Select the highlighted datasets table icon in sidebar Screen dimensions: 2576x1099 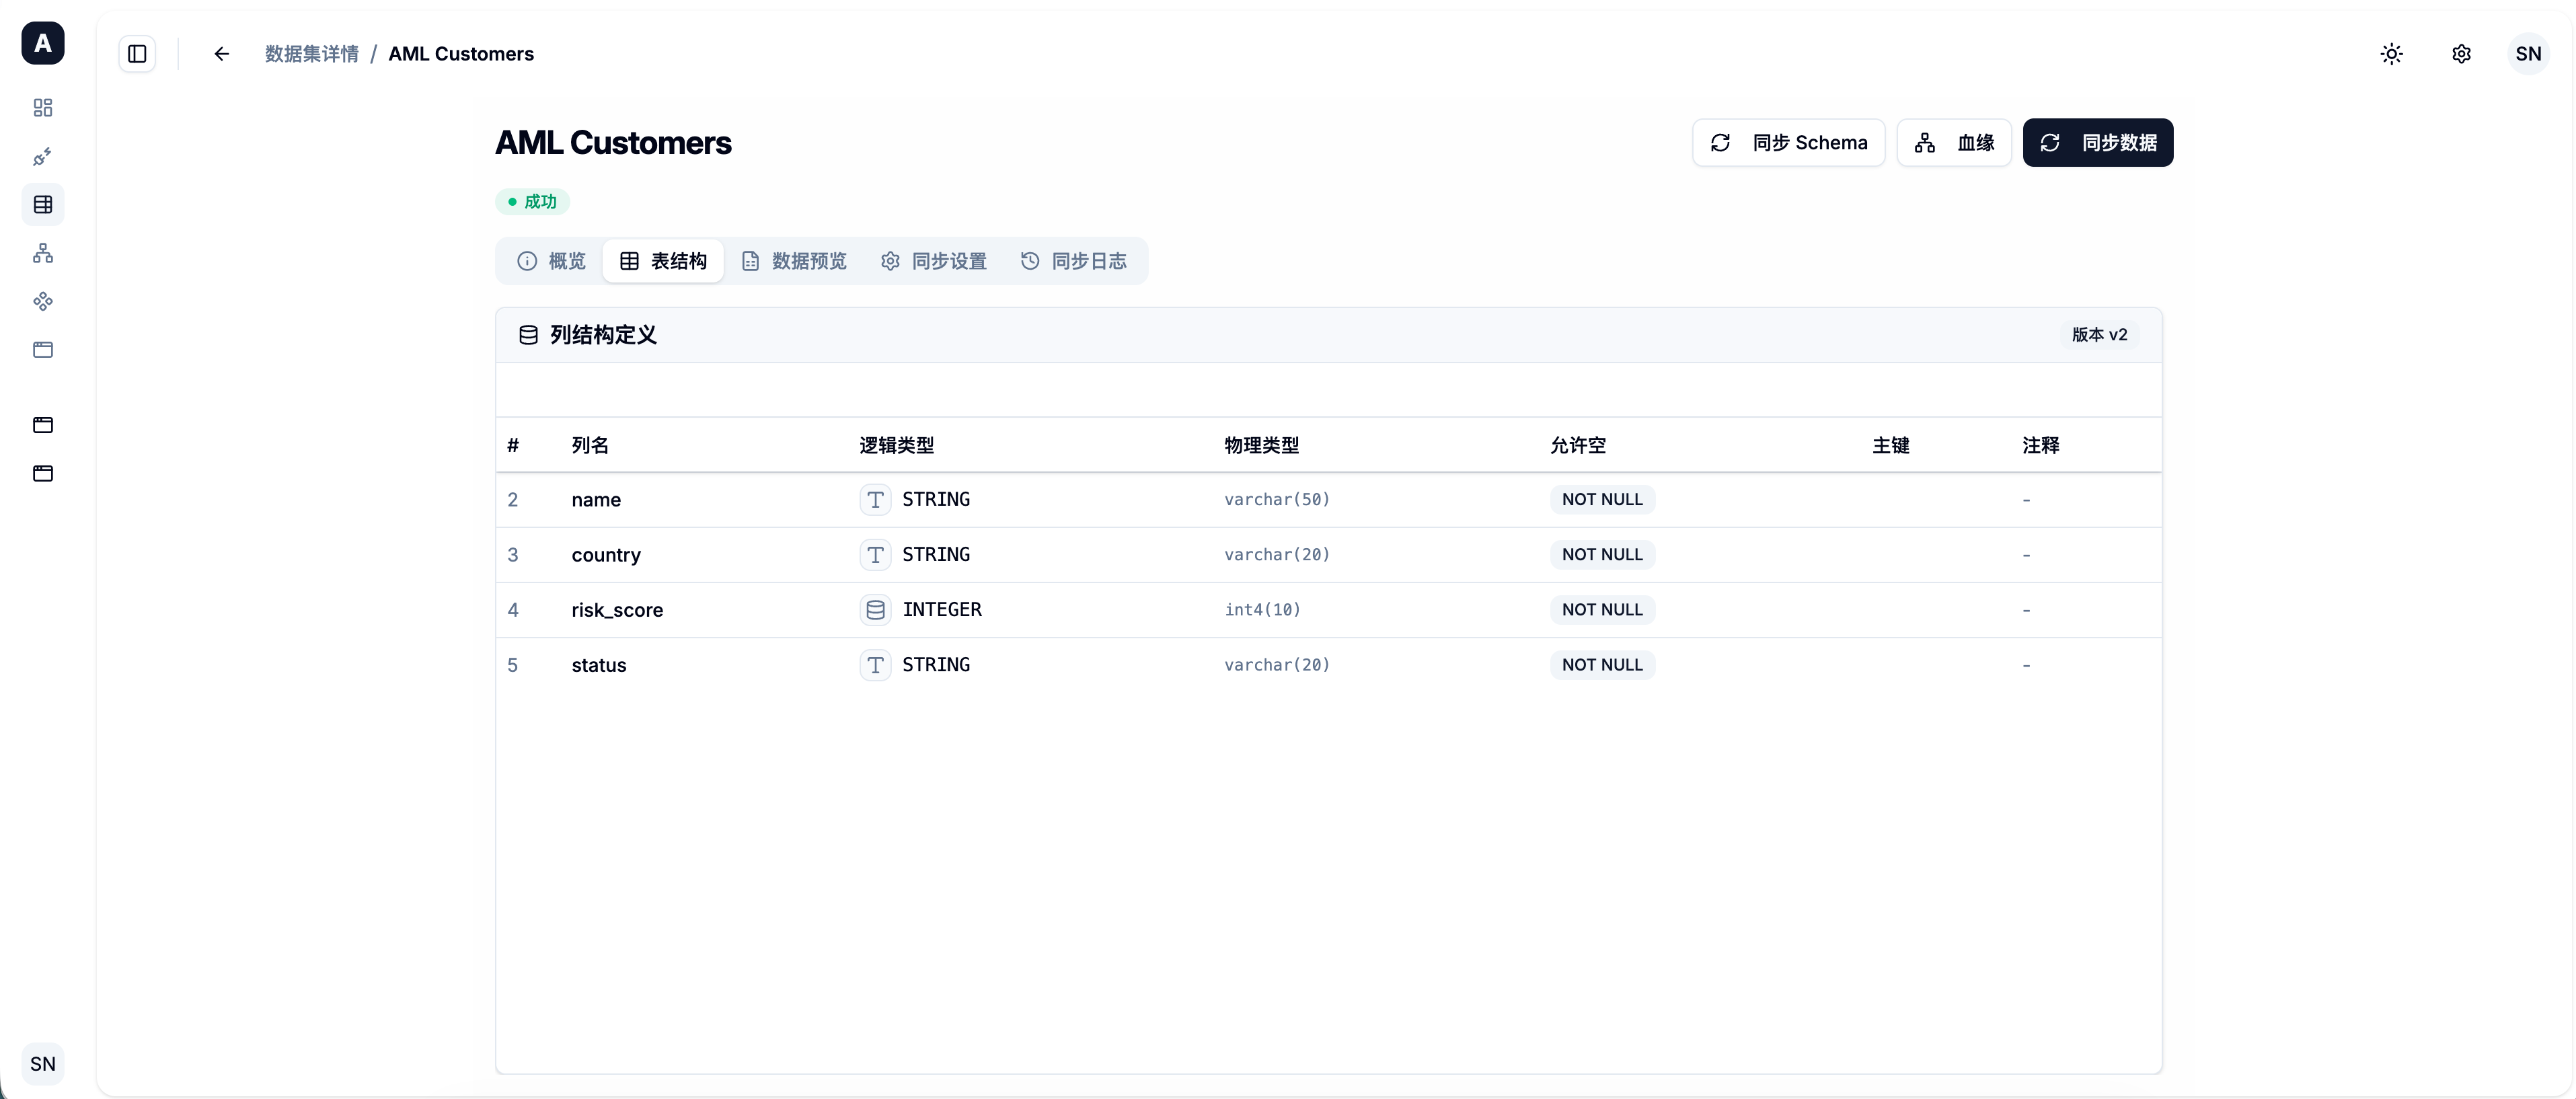point(43,205)
